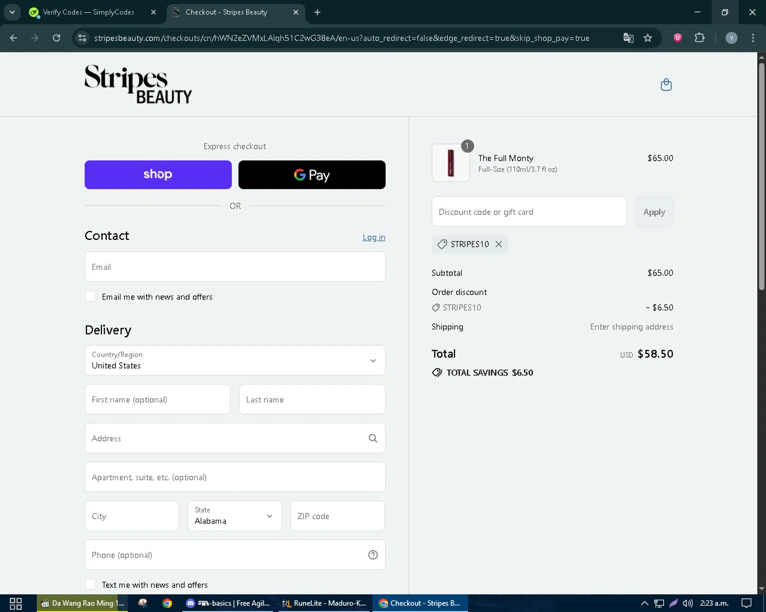The height and width of the screenshot is (612, 766).
Task: Click the Log in link
Action: pyautogui.click(x=374, y=237)
